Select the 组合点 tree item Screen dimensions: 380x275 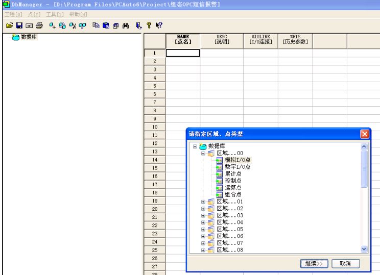(232, 194)
